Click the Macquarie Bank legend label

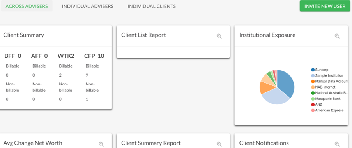pyautogui.click(x=328, y=99)
